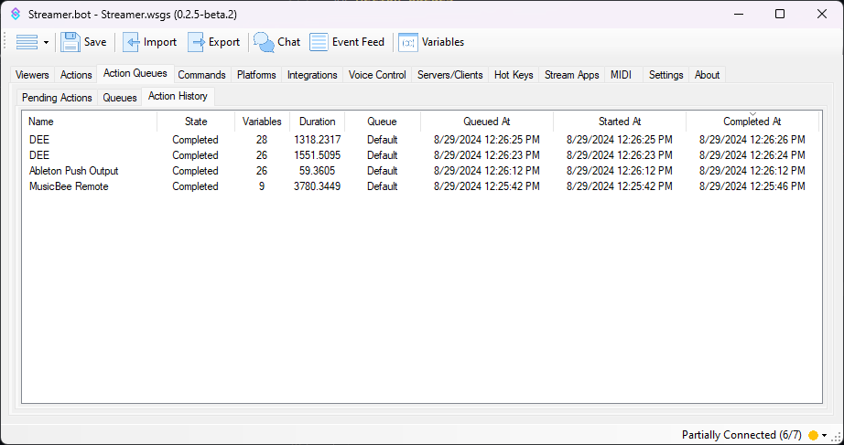
Task: Click the Import arrow icon
Action: point(132,42)
